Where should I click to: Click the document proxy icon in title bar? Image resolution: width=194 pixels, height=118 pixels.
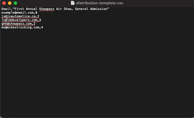tap(73, 3)
